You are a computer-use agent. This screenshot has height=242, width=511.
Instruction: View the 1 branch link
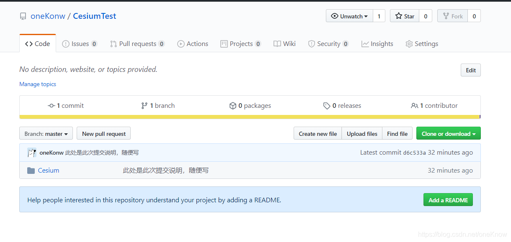[158, 106]
